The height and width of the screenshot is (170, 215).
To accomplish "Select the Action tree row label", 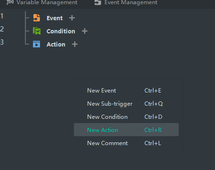I will point(56,45).
